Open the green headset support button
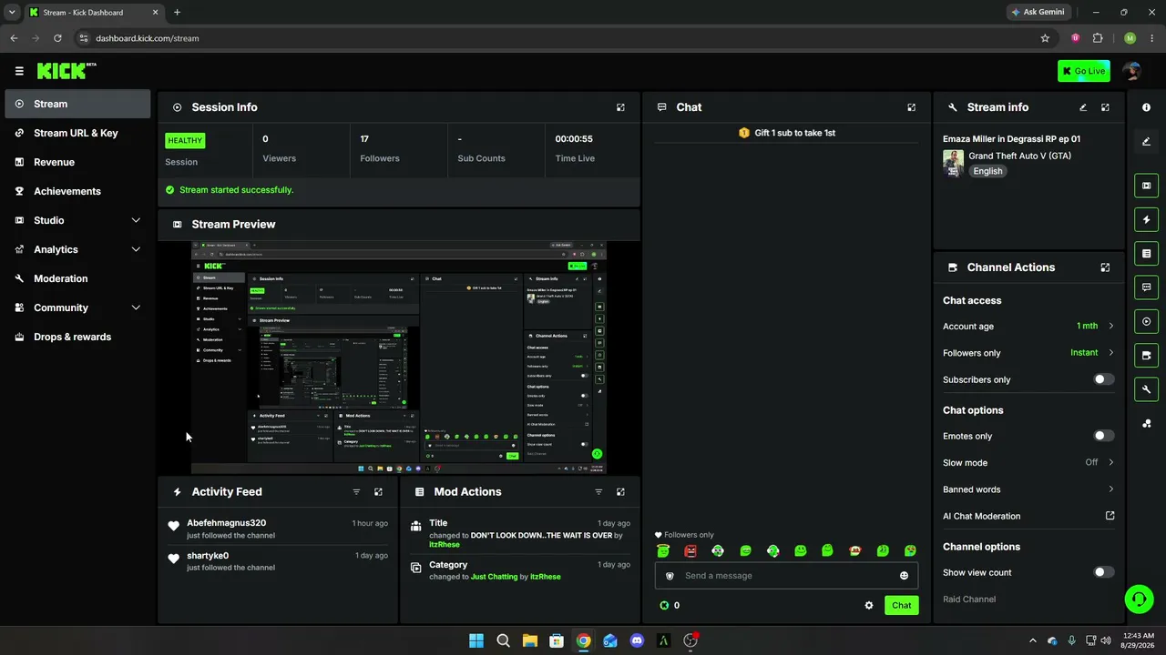The image size is (1166, 655). [x=1139, y=599]
